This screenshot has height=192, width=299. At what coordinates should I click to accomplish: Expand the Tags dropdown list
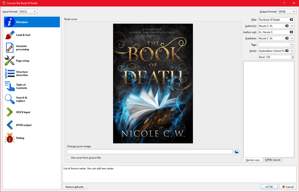(x=292, y=45)
